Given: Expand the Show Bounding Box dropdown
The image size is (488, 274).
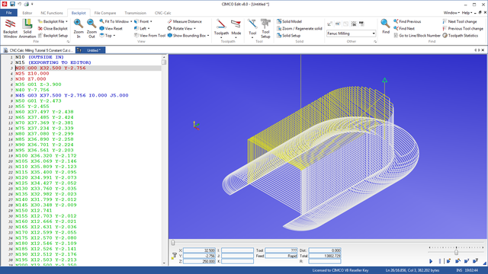Looking at the screenshot, I should (x=208, y=36).
